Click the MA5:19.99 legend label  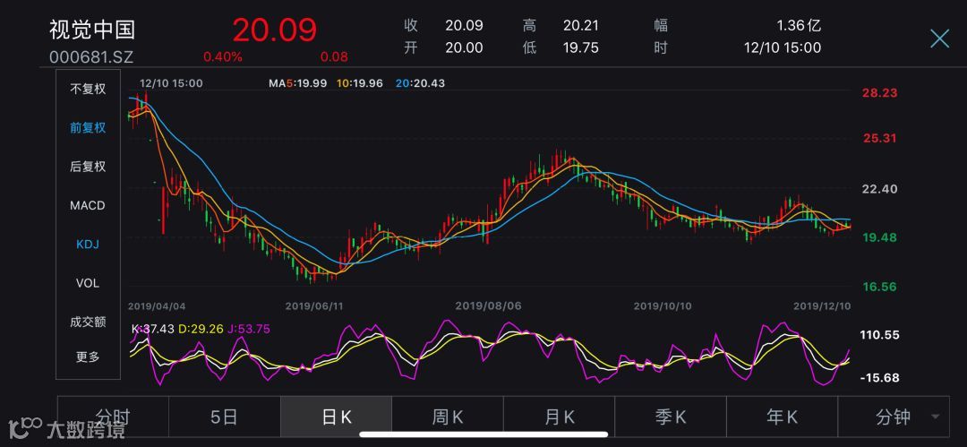click(297, 83)
